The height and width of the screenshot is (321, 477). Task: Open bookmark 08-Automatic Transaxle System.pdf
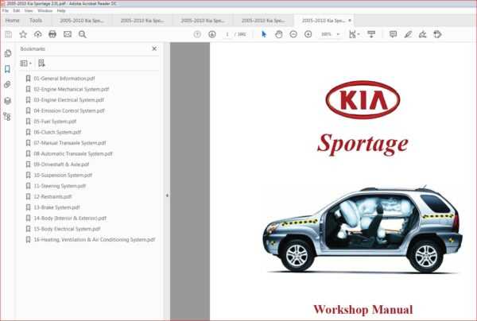coord(73,153)
